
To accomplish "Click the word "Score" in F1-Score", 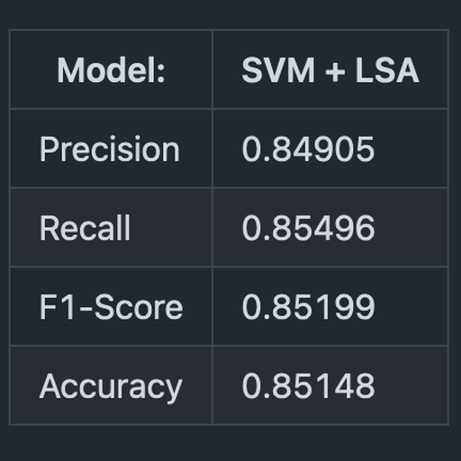I will (x=139, y=307).
